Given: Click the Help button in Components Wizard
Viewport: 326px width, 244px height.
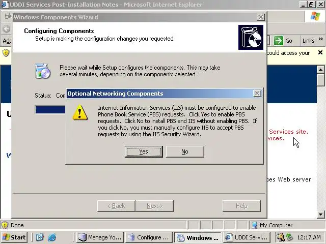Looking at the screenshot, I should tap(241, 206).
